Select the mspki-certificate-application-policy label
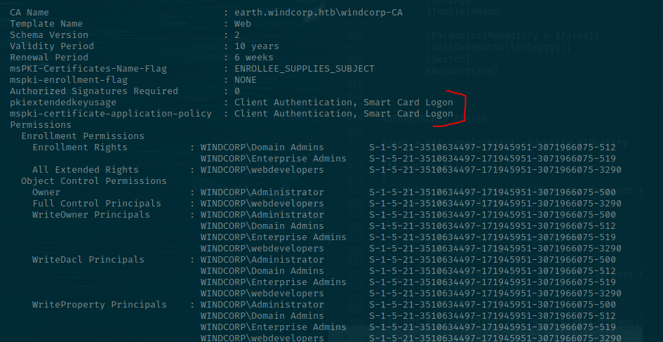The width and height of the screenshot is (663, 342). (x=111, y=114)
